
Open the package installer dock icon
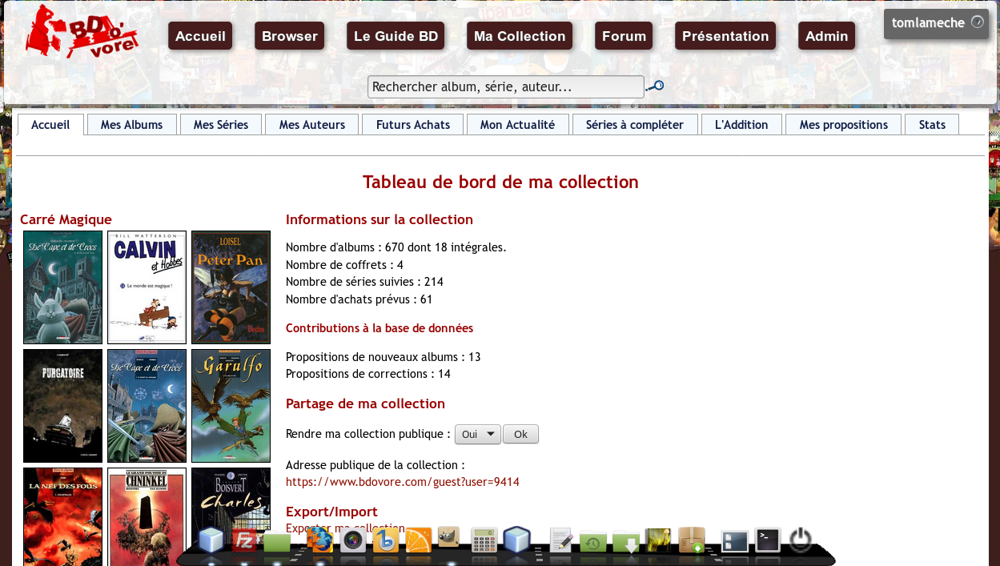[x=692, y=540]
